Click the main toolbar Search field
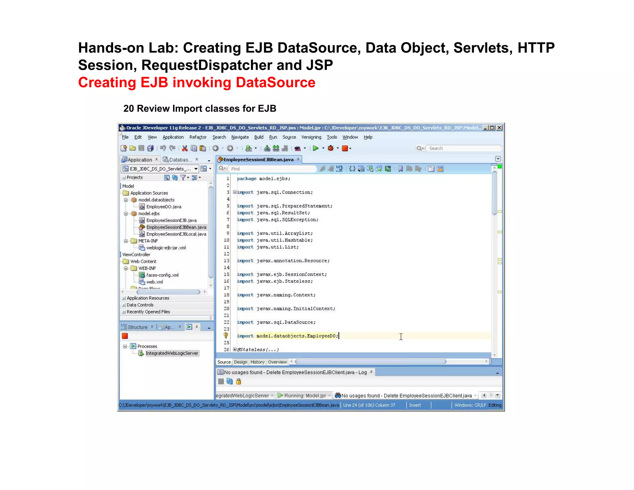This screenshot has height=490, width=634. coord(464,148)
